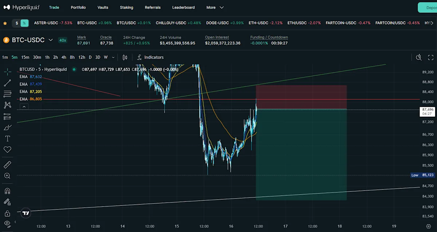Select the D daily timeframe
The image size is (437, 232).
[90, 57]
